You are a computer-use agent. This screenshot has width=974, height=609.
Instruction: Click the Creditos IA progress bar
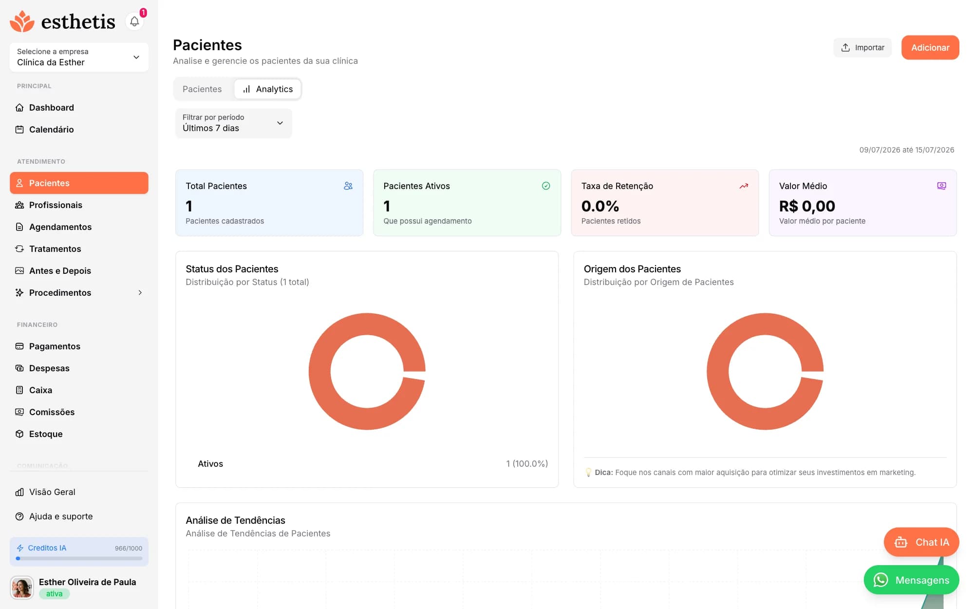[79, 559]
